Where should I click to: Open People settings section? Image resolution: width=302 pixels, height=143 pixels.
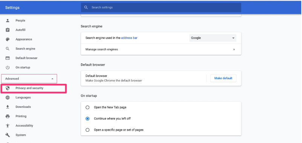click(20, 21)
